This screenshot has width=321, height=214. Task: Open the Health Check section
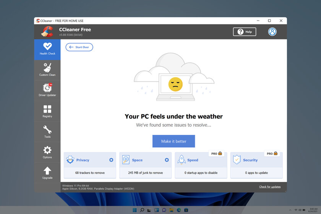(x=47, y=49)
